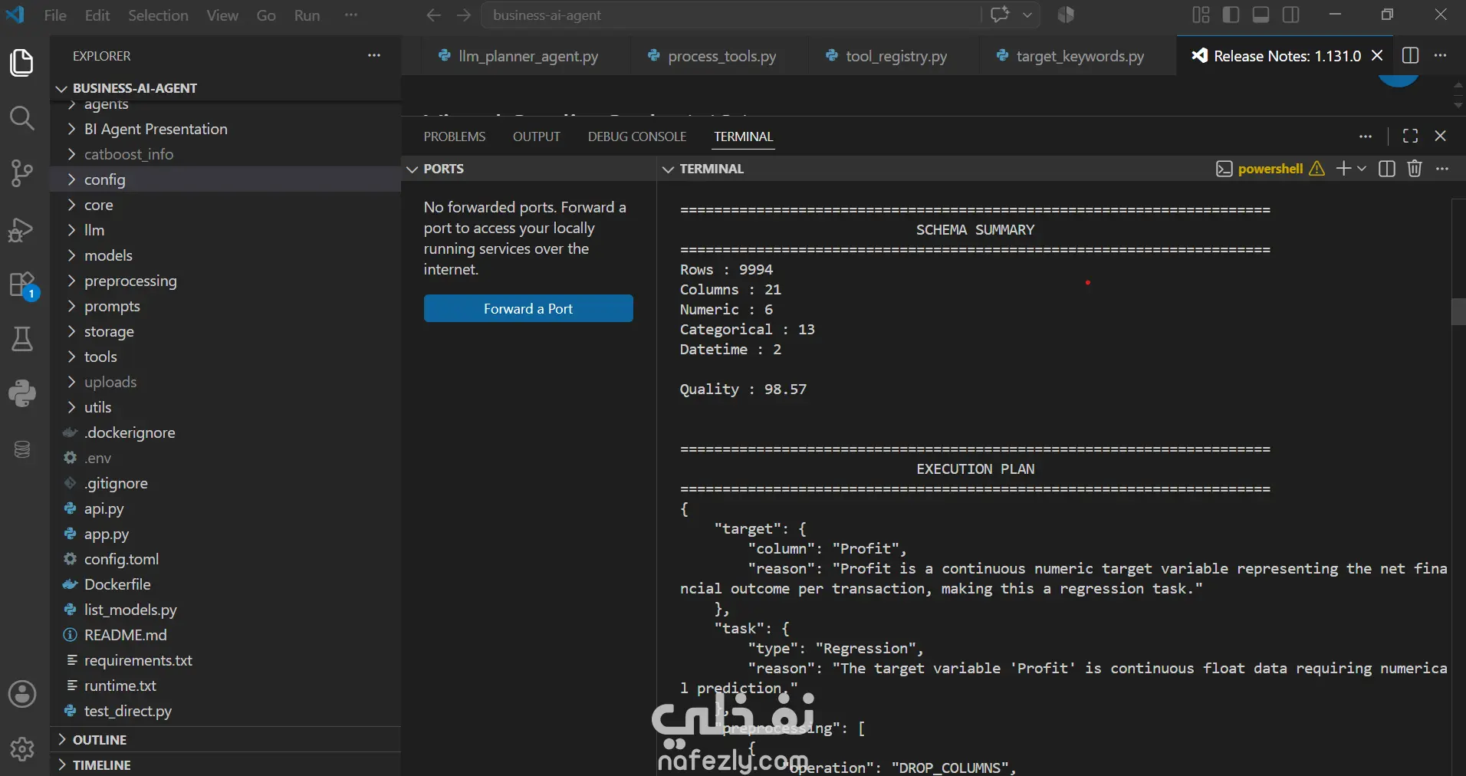Kill terminal with trash icon
The height and width of the screenshot is (776, 1466).
point(1415,169)
